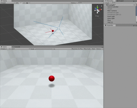Collapse the Example scene tree
The image size is (137, 108).
click(x=105, y=5)
